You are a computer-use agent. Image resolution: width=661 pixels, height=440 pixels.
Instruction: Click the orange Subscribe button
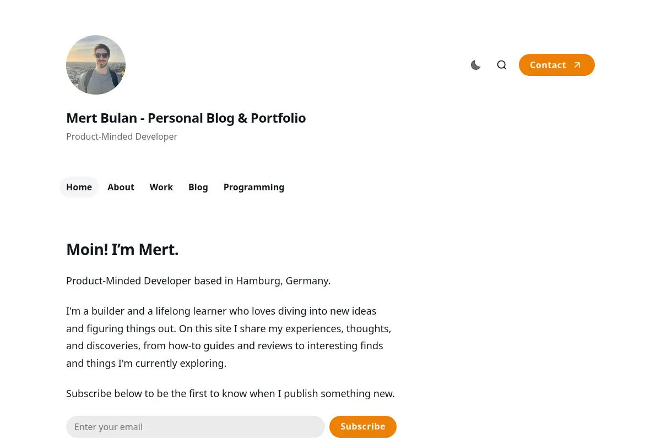(x=363, y=427)
